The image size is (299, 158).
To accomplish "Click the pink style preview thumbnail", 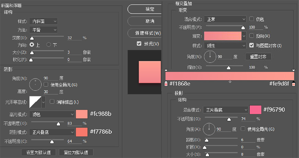I will click(150, 72).
